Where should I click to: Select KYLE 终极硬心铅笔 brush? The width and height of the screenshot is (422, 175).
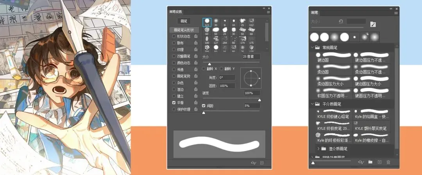click(x=333, y=114)
